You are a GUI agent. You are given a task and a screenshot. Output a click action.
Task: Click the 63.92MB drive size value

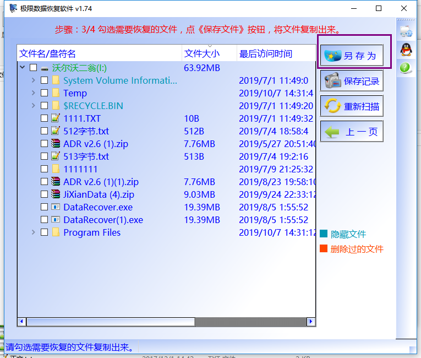coord(202,68)
